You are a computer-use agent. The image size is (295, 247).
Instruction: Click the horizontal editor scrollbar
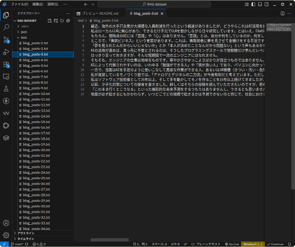tap(110, 240)
